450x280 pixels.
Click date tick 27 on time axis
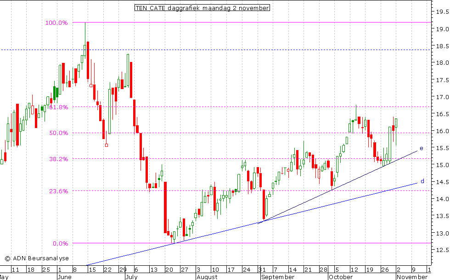[x=184, y=270]
